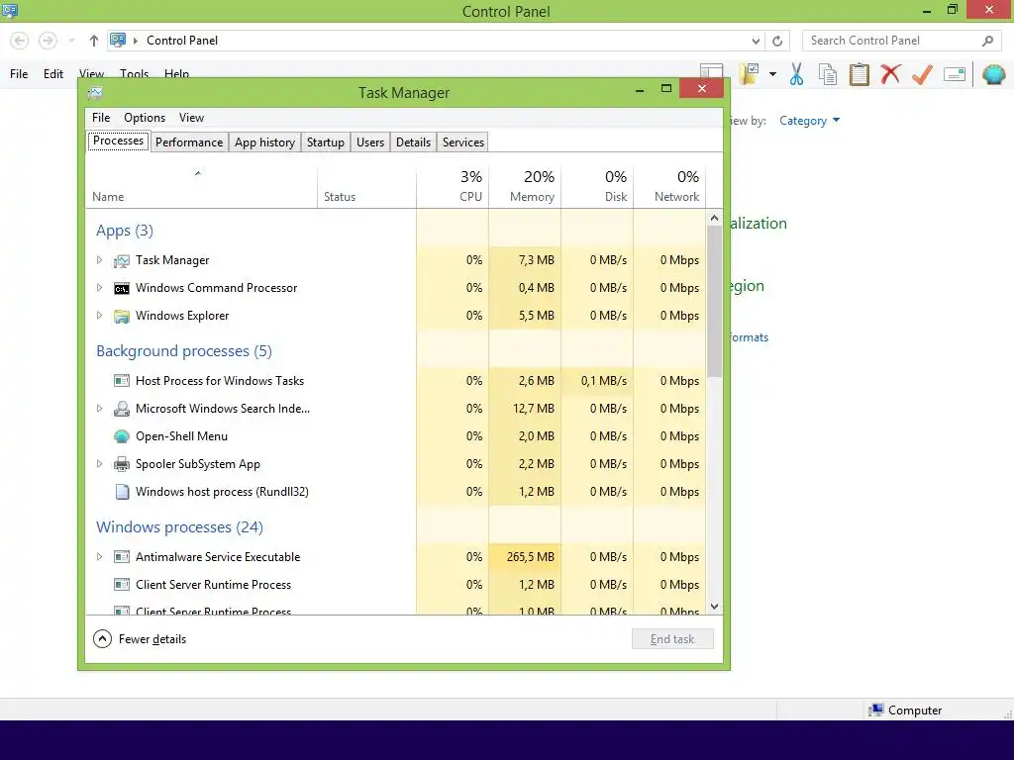Sort by the Memory column header
1014x760 pixels.
pos(525,187)
